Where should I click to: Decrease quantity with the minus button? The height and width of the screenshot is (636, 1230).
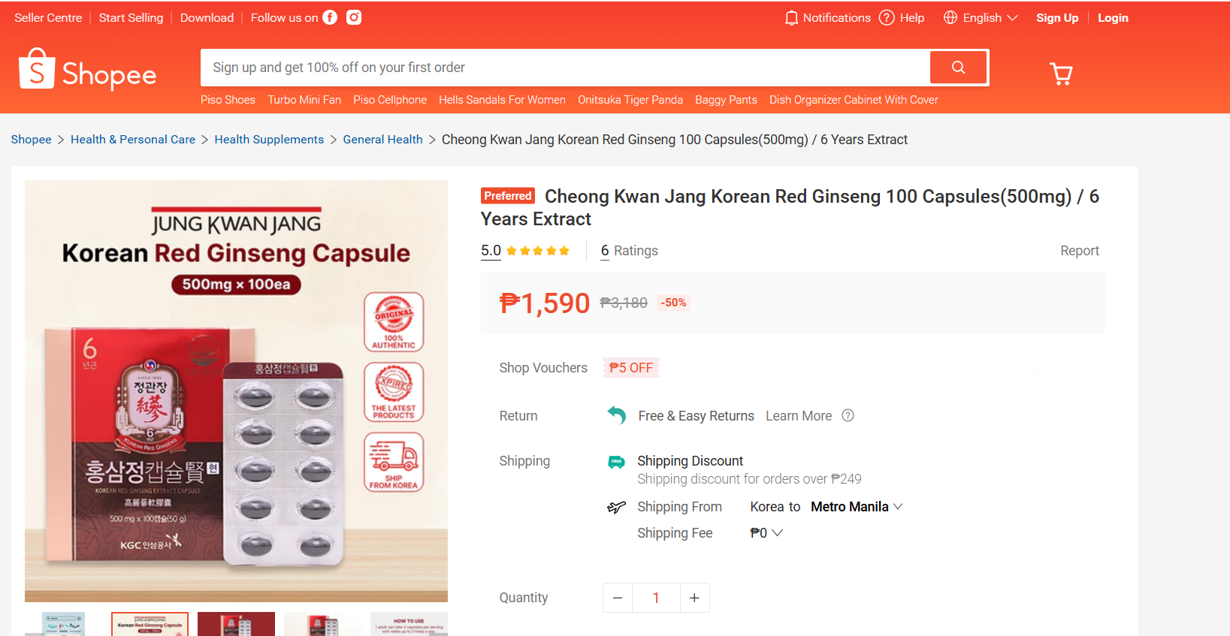point(618,598)
